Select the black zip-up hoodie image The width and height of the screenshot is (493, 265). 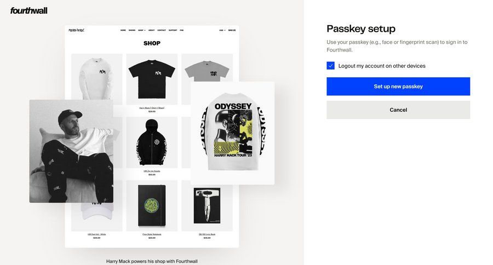(152, 142)
